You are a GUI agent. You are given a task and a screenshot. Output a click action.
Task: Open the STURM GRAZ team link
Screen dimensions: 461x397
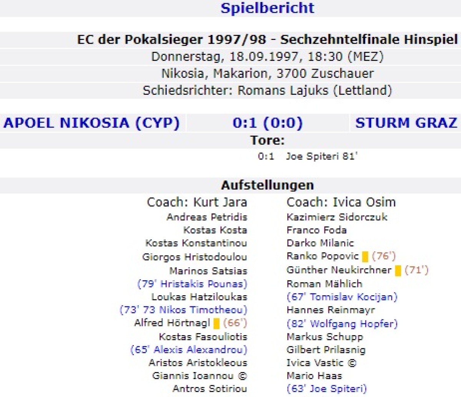(x=406, y=123)
